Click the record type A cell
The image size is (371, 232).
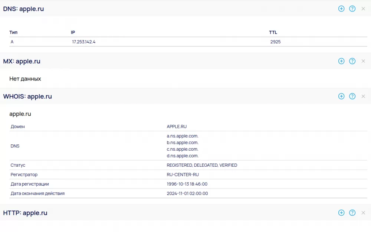click(x=12, y=42)
